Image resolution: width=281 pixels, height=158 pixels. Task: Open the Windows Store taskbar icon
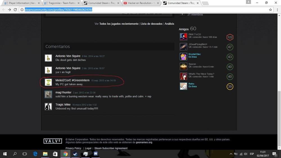[x=55, y=154]
